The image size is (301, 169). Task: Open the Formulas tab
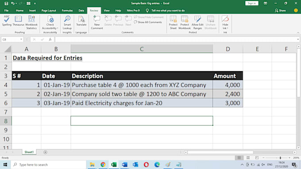coord(67,11)
